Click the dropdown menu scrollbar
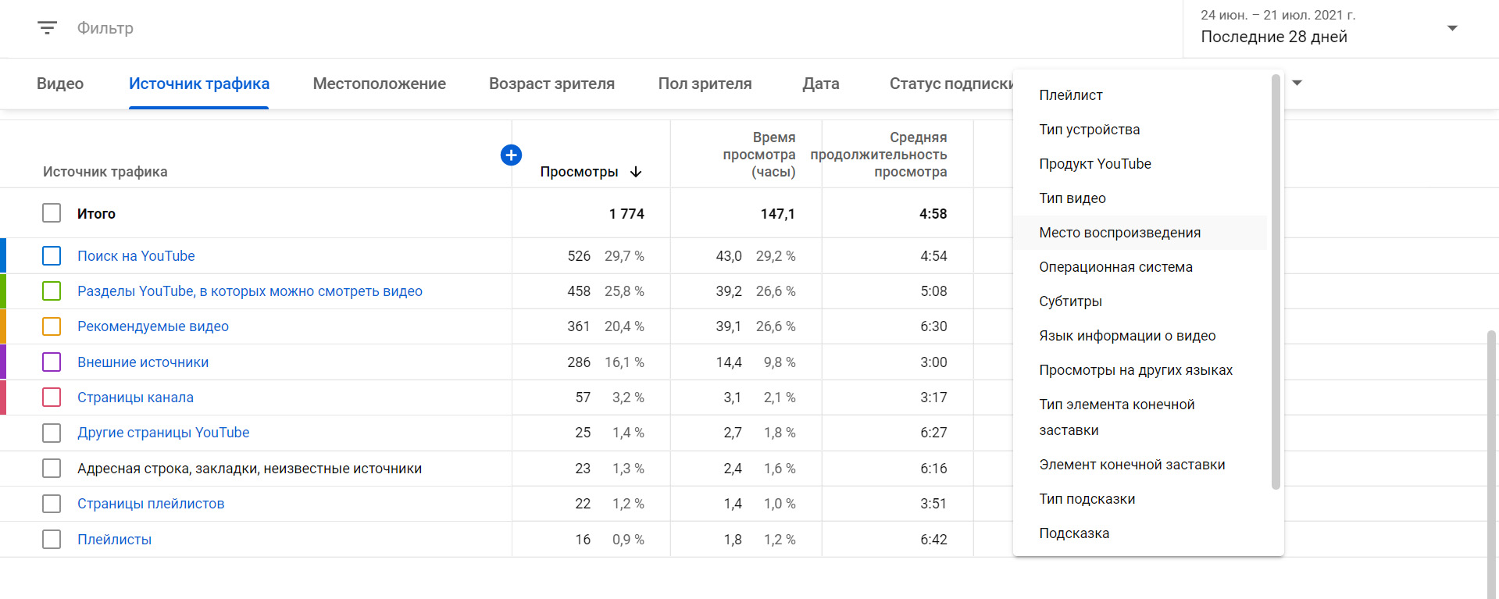This screenshot has height=599, width=1499. coord(1276,281)
